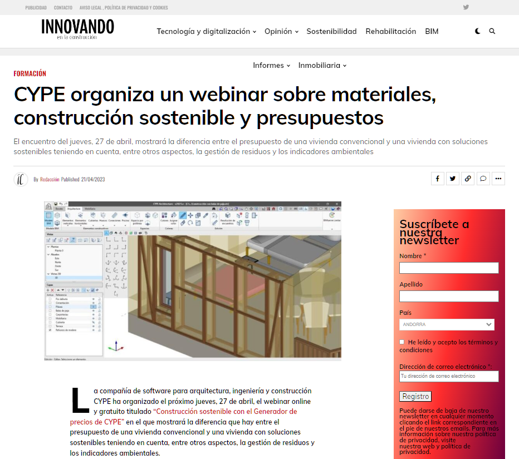Toggle dark mode with the moon icon

477,31
